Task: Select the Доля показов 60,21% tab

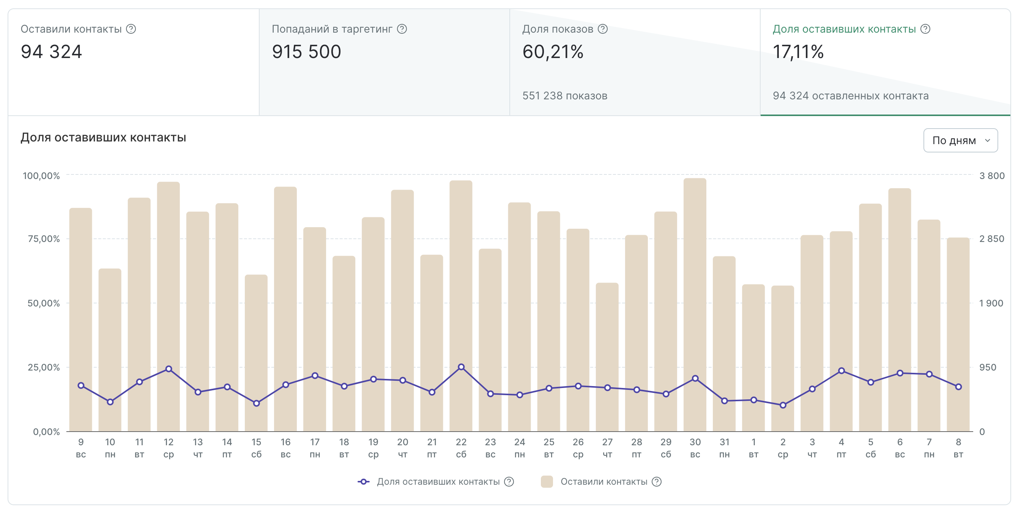Action: (635, 62)
